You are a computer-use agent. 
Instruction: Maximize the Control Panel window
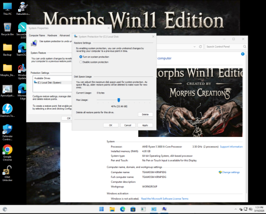(234, 39)
